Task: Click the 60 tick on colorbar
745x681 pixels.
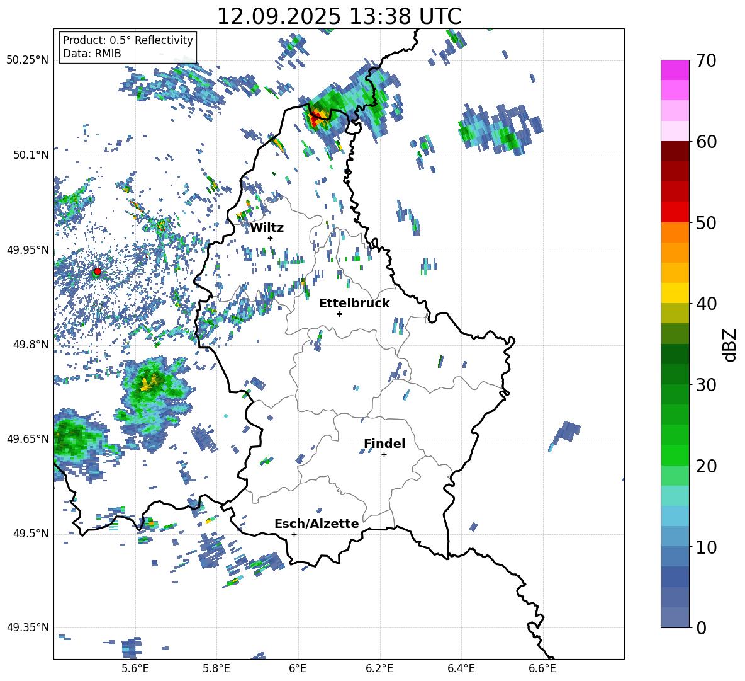Action: (705, 142)
